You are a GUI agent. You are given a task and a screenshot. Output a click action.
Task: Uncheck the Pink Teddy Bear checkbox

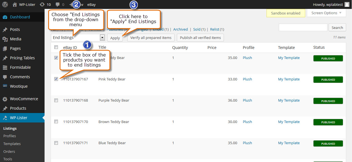tap(56, 79)
